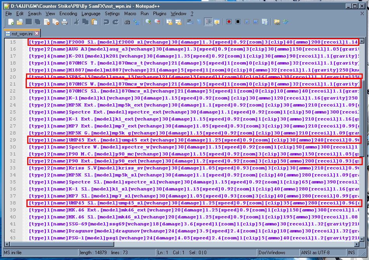Click the Redo arrow icon

tap(115, 22)
